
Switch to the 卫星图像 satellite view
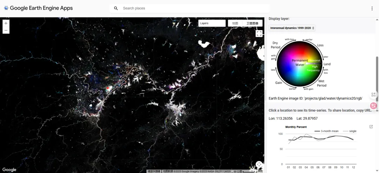tap(252, 23)
